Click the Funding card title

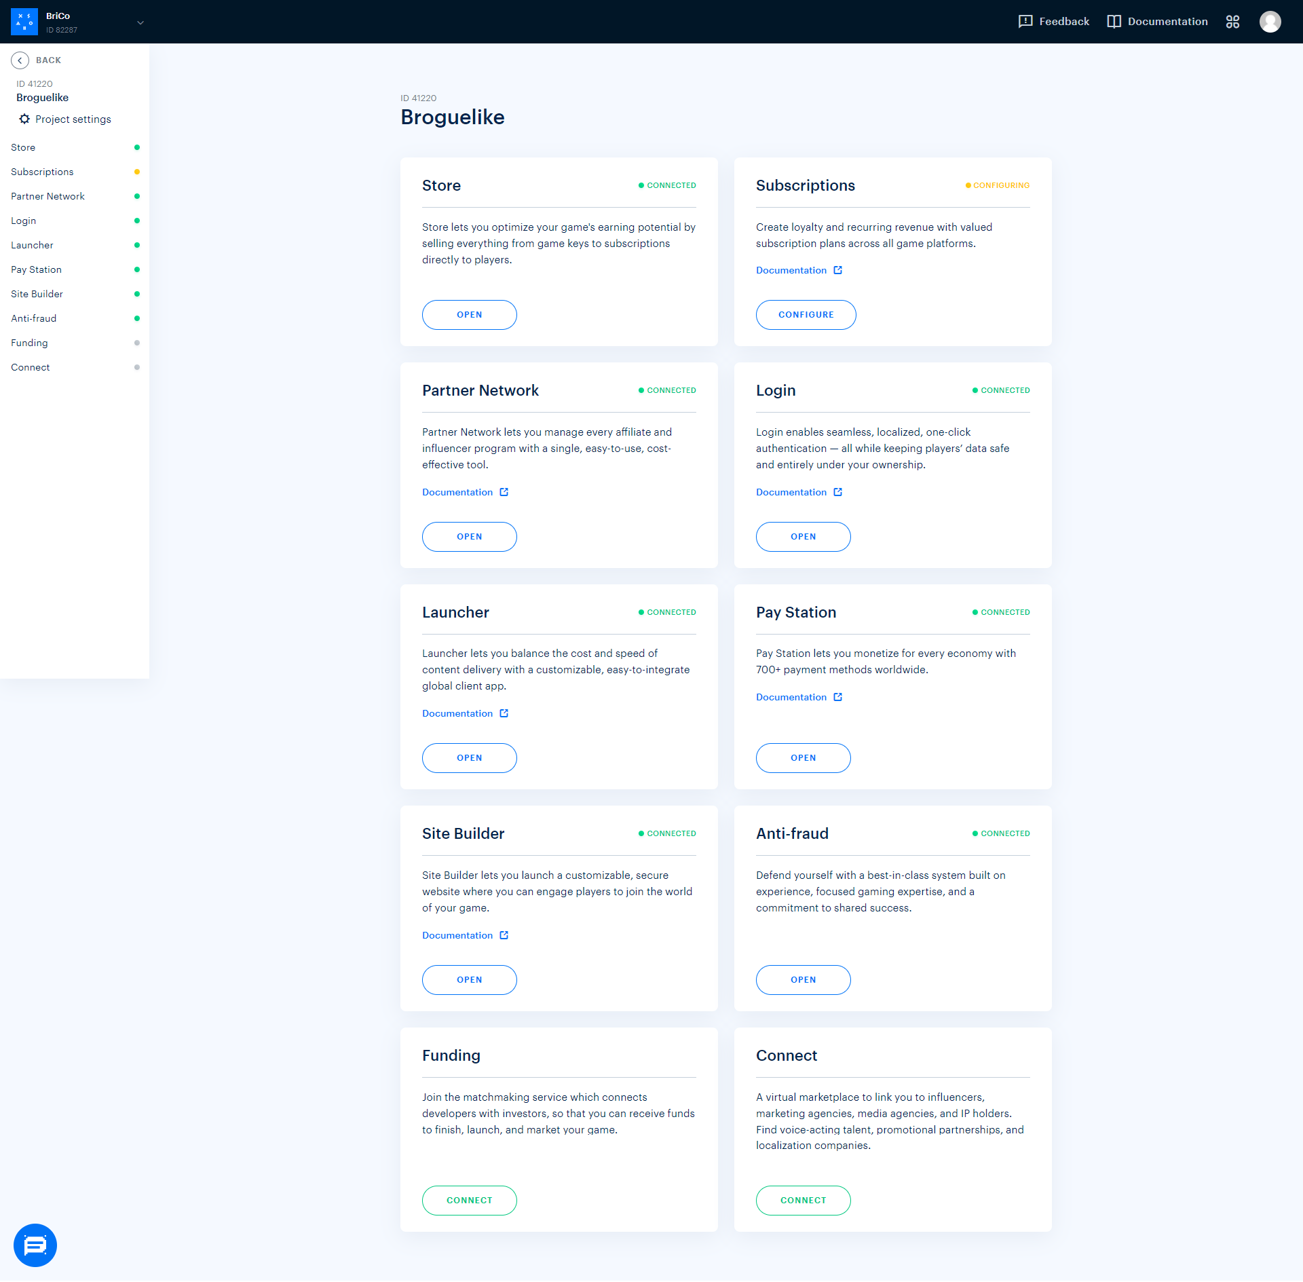pyautogui.click(x=451, y=1056)
